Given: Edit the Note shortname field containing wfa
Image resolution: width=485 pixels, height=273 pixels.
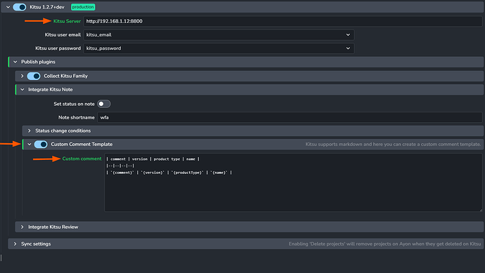Looking at the screenshot, I should (x=290, y=117).
